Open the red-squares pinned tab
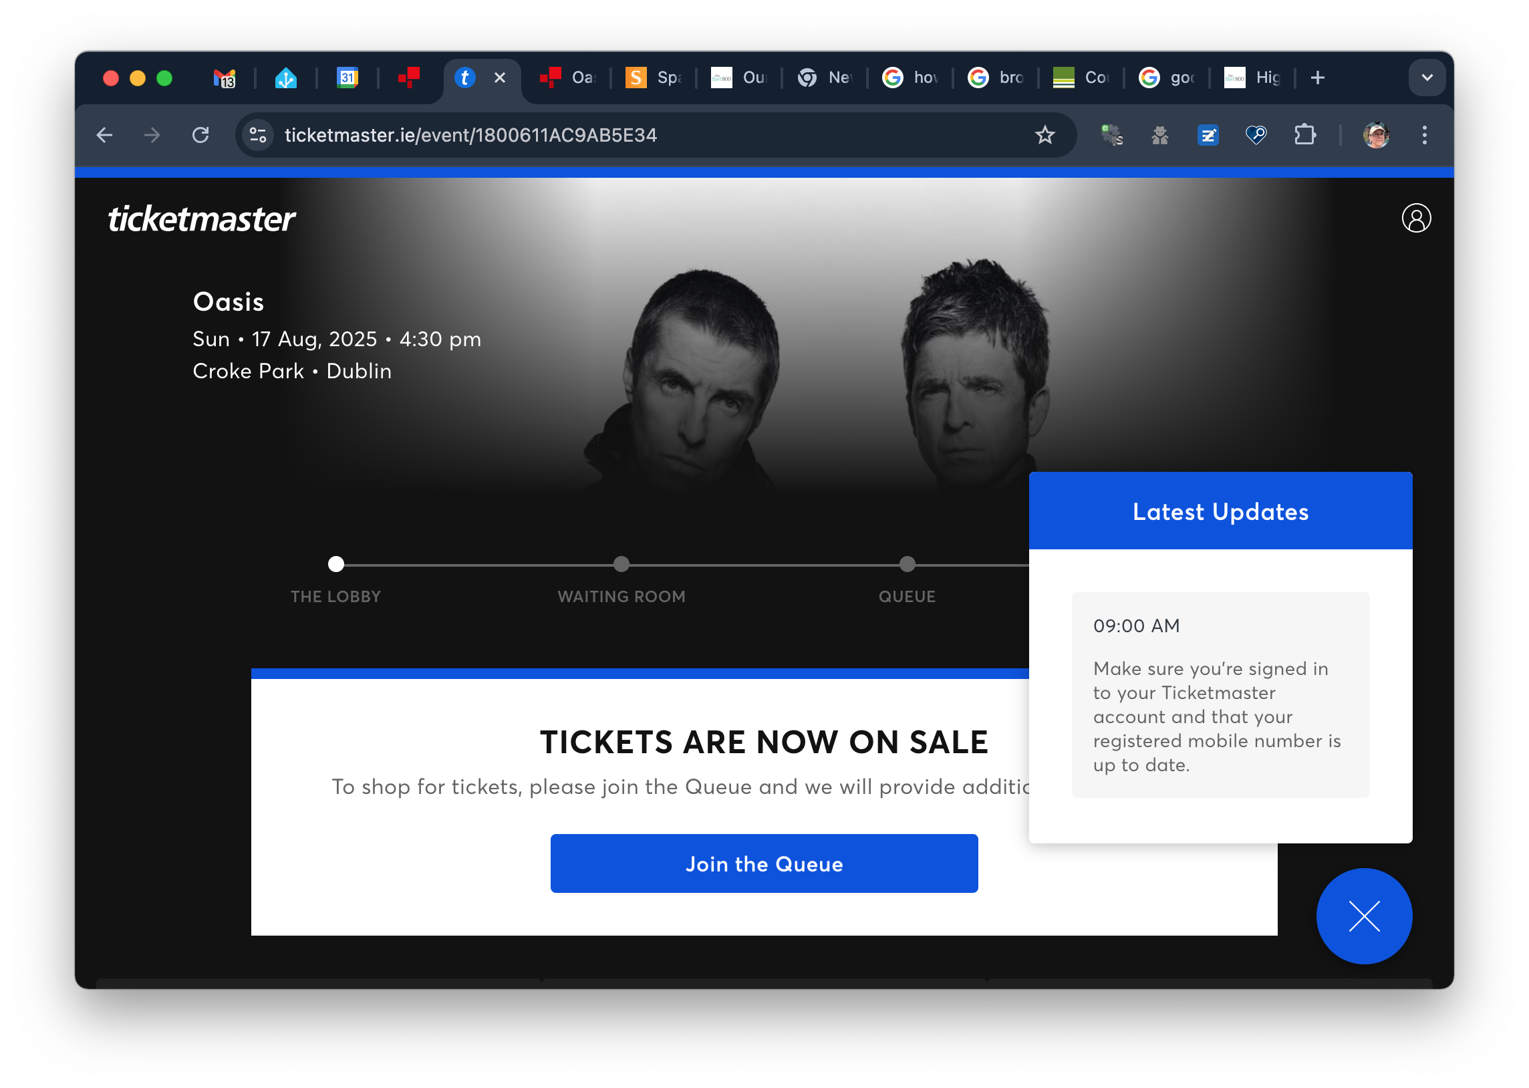The image size is (1529, 1088). pyautogui.click(x=408, y=78)
